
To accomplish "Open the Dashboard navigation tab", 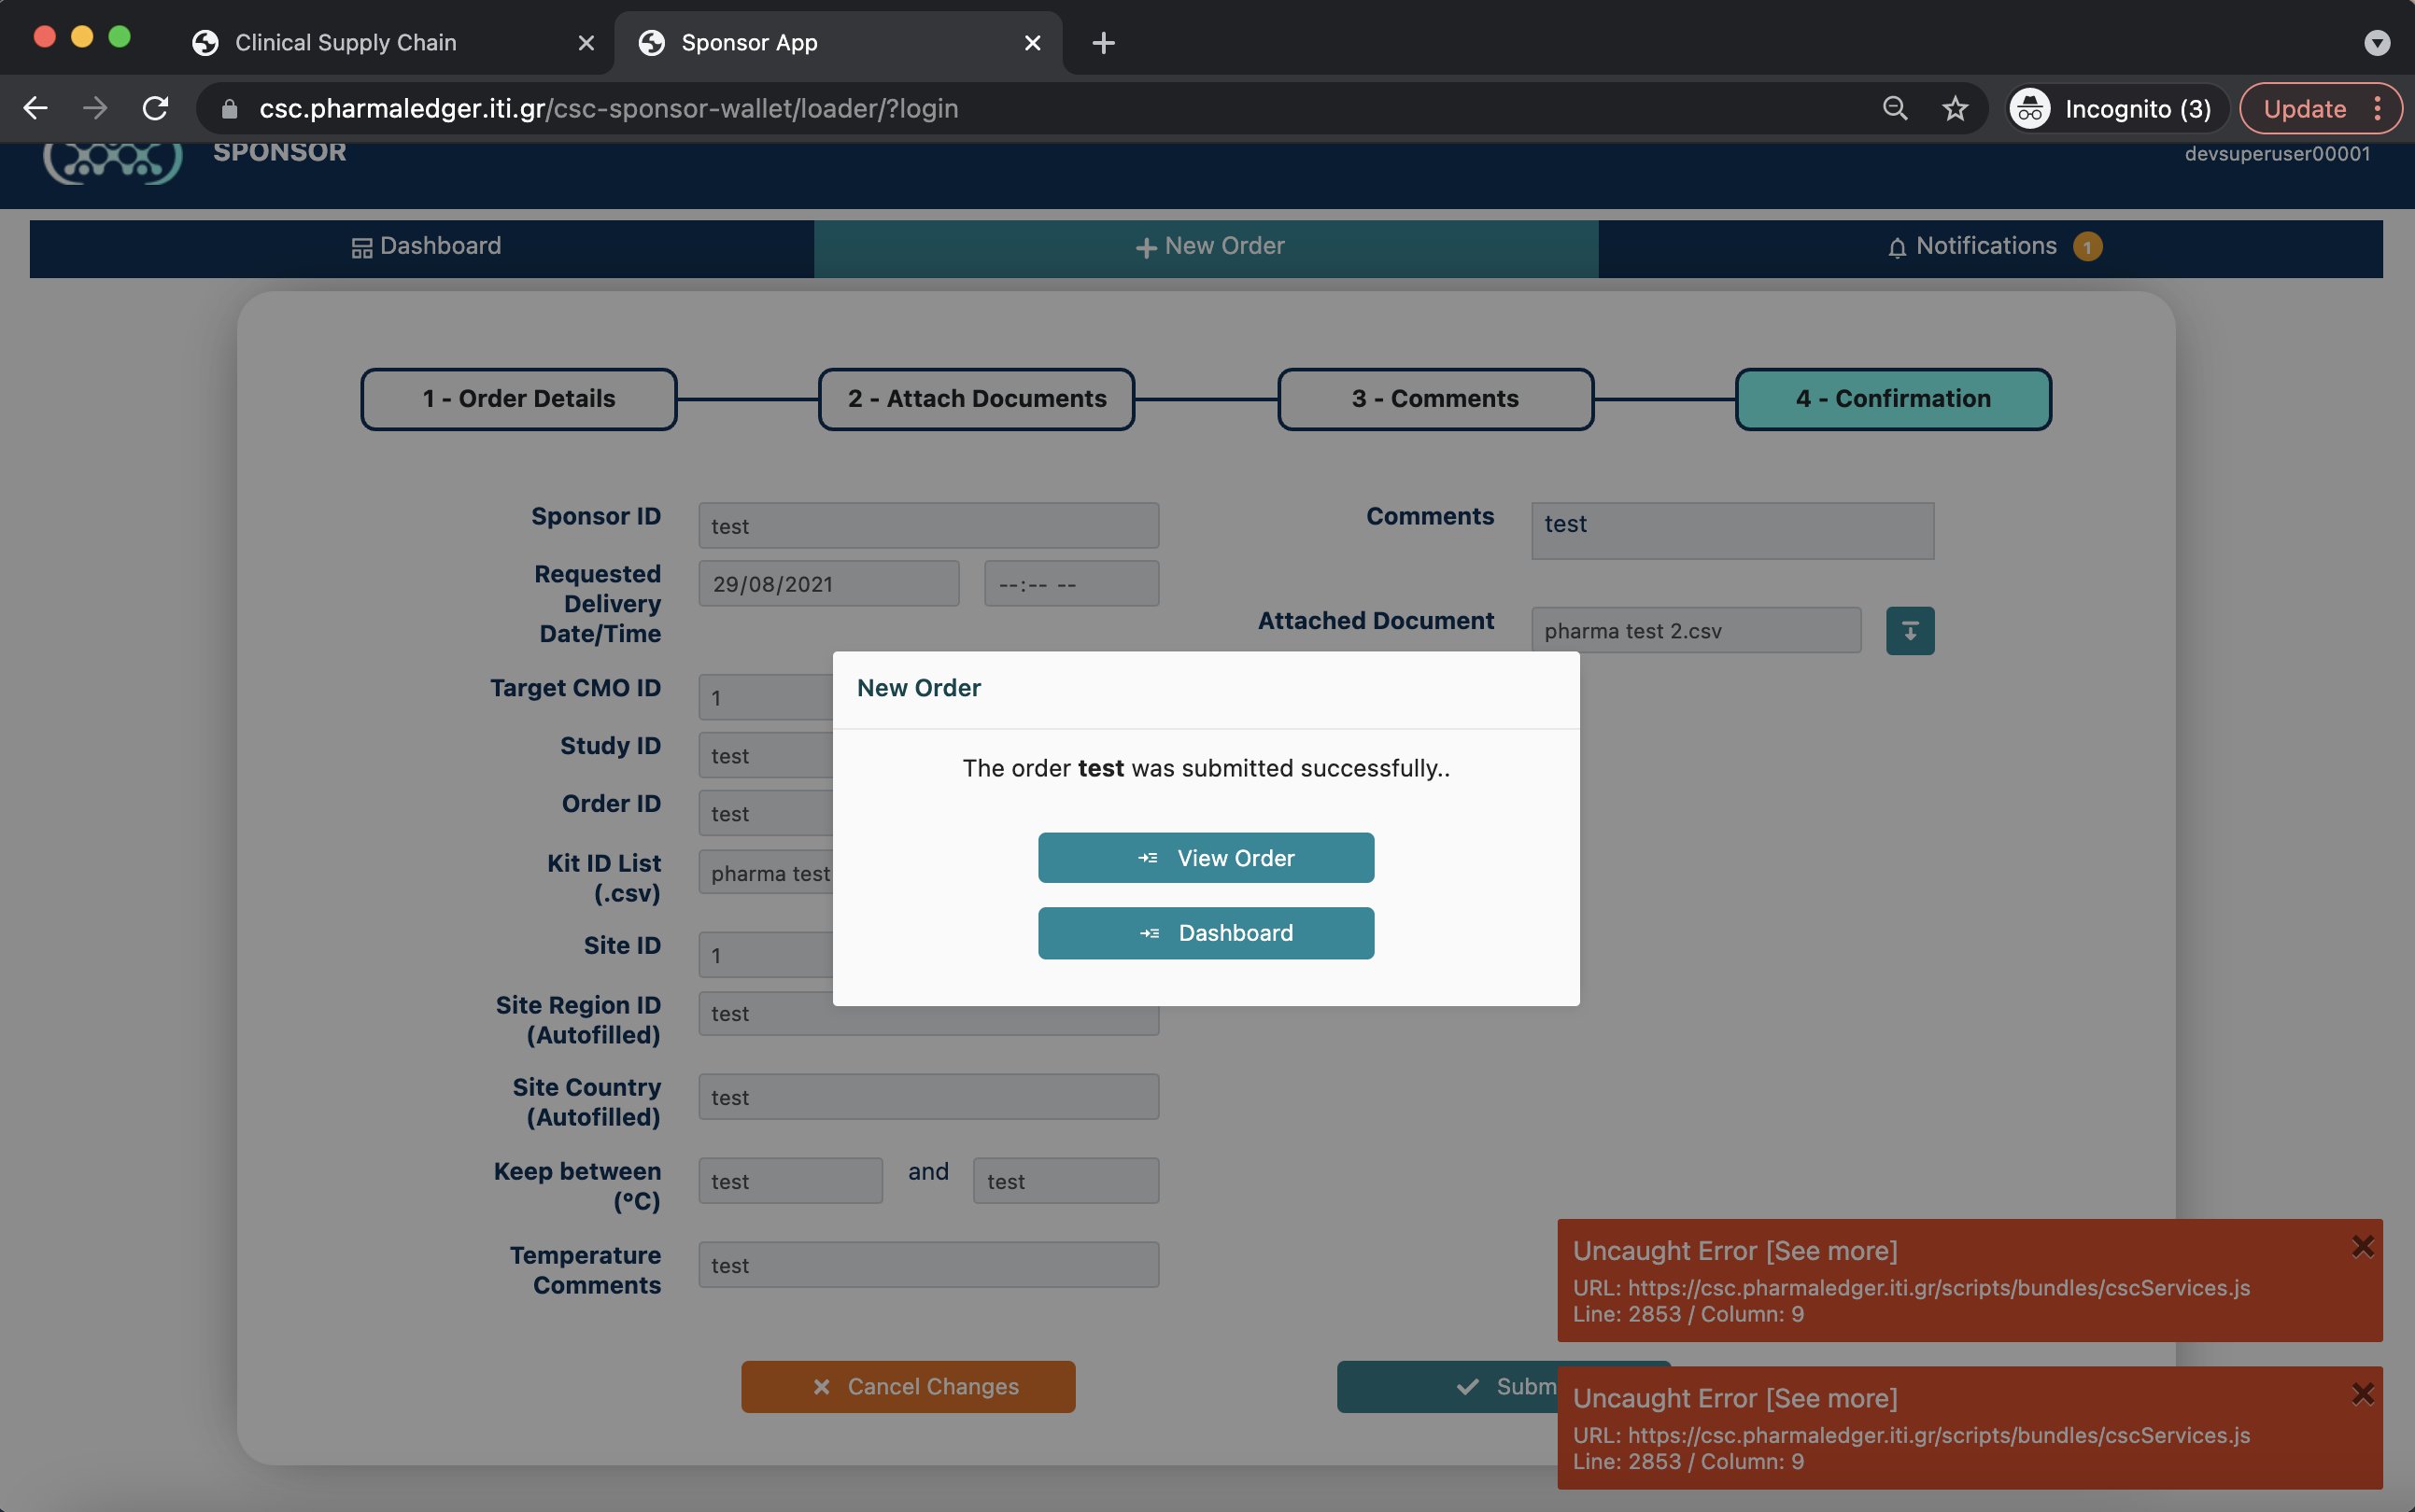I will click(x=421, y=247).
